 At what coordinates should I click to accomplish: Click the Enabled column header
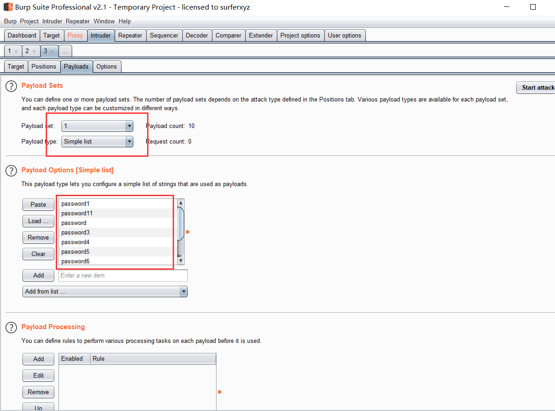click(74, 359)
